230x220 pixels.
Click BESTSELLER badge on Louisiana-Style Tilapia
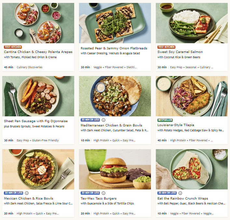tap(165, 120)
